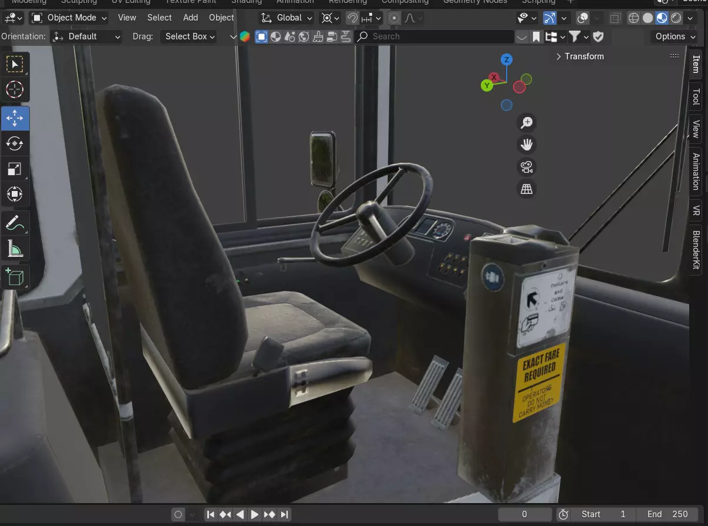708x526 pixels.
Task: Open the snapping options dropdown
Action: pyautogui.click(x=371, y=18)
